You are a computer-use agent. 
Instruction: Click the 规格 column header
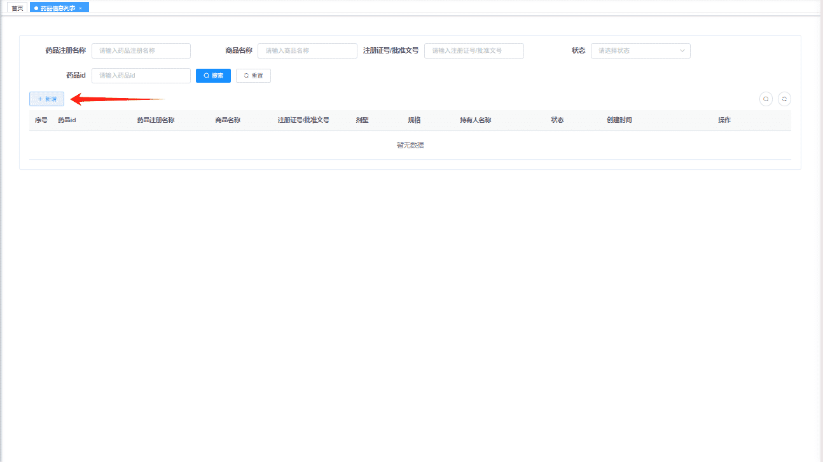pyautogui.click(x=414, y=120)
